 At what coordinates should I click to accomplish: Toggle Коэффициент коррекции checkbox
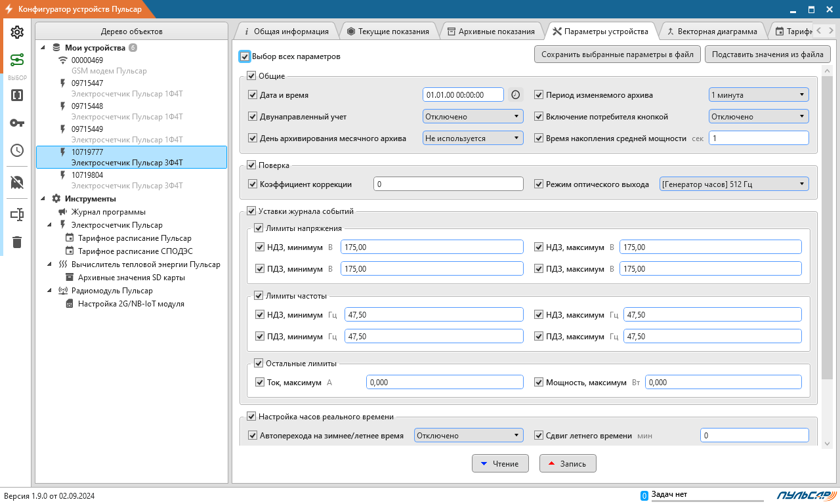click(x=253, y=184)
